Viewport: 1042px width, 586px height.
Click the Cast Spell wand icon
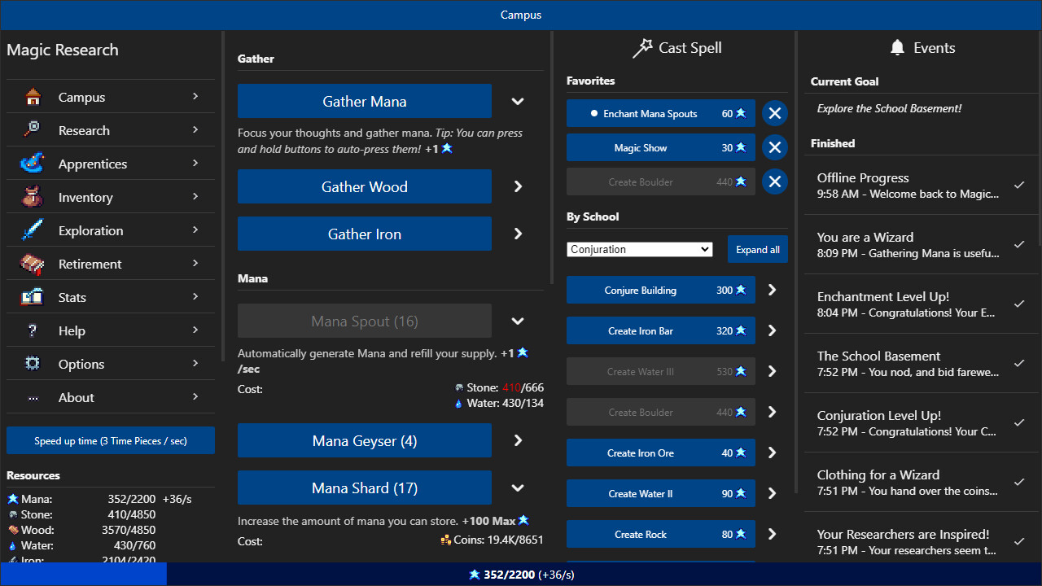pos(644,47)
